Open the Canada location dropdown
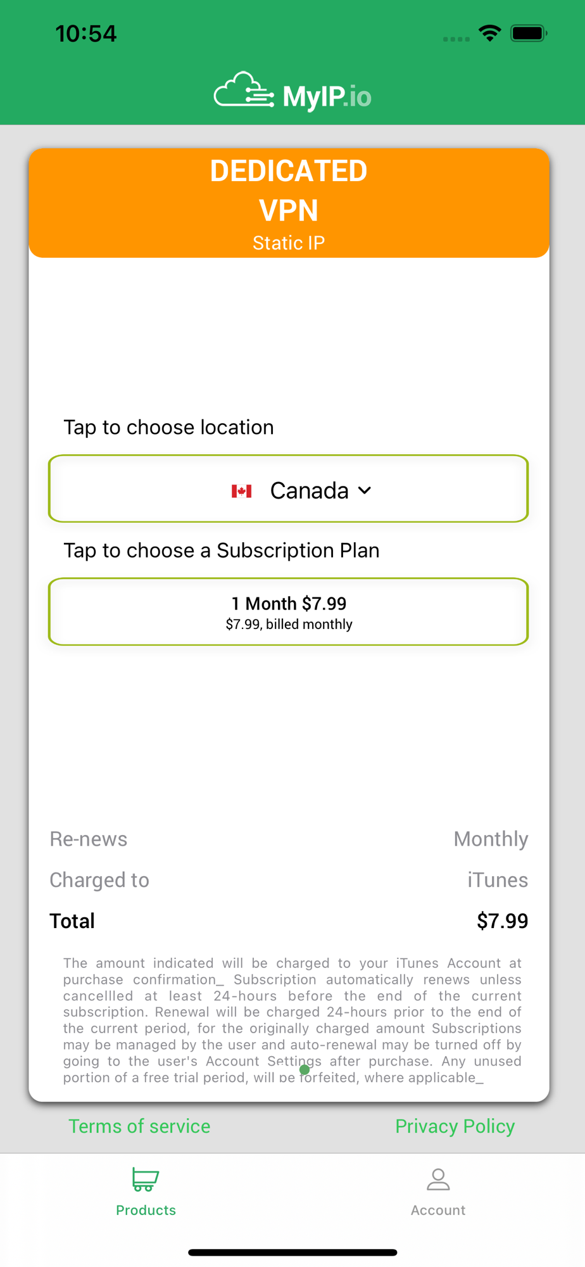 [x=289, y=488]
